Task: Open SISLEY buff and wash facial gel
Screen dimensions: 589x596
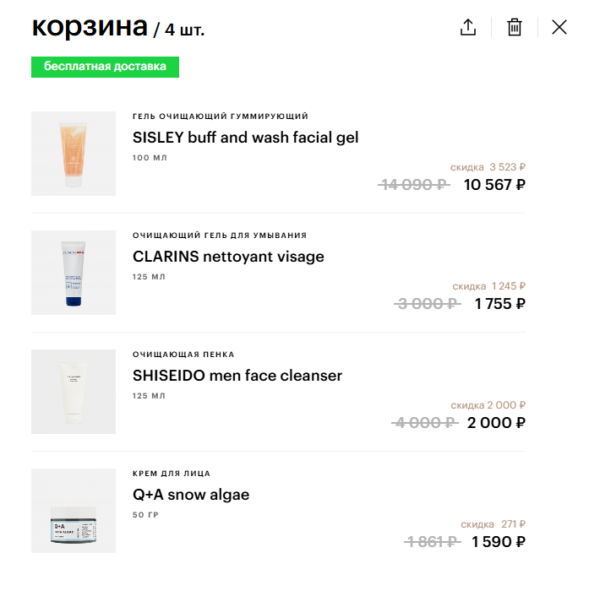Action: pyautogui.click(x=246, y=137)
